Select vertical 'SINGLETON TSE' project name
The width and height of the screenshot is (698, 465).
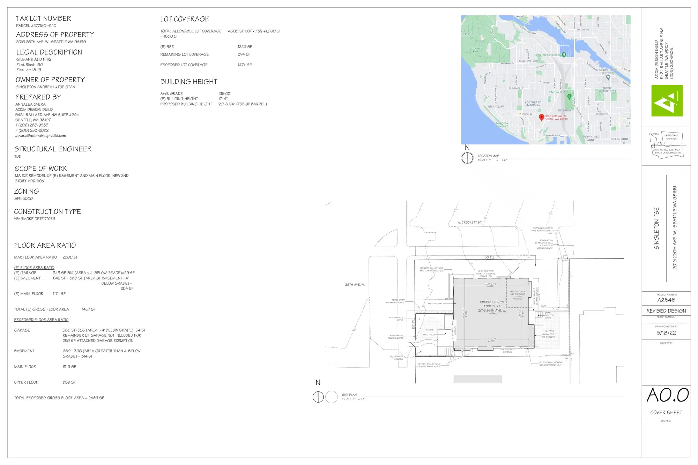click(656, 228)
